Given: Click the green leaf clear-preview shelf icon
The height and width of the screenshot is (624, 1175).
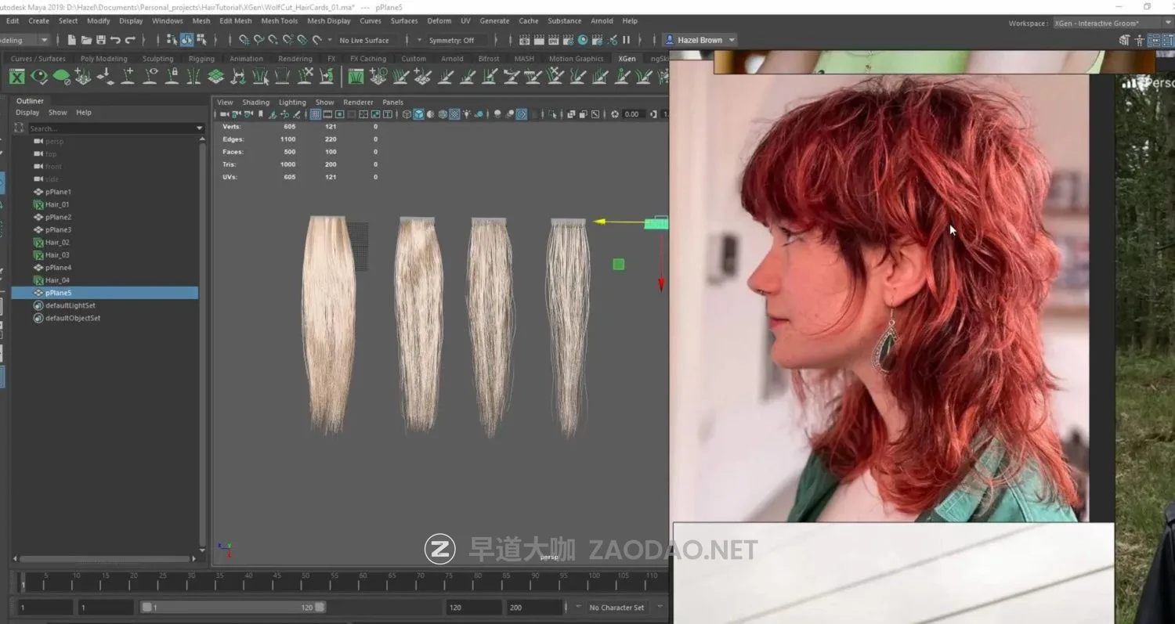Looking at the screenshot, I should [61, 76].
